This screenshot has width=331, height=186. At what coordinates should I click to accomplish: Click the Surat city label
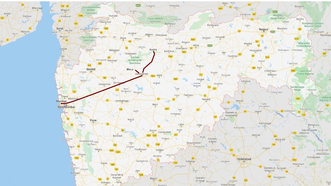pos(60,28)
